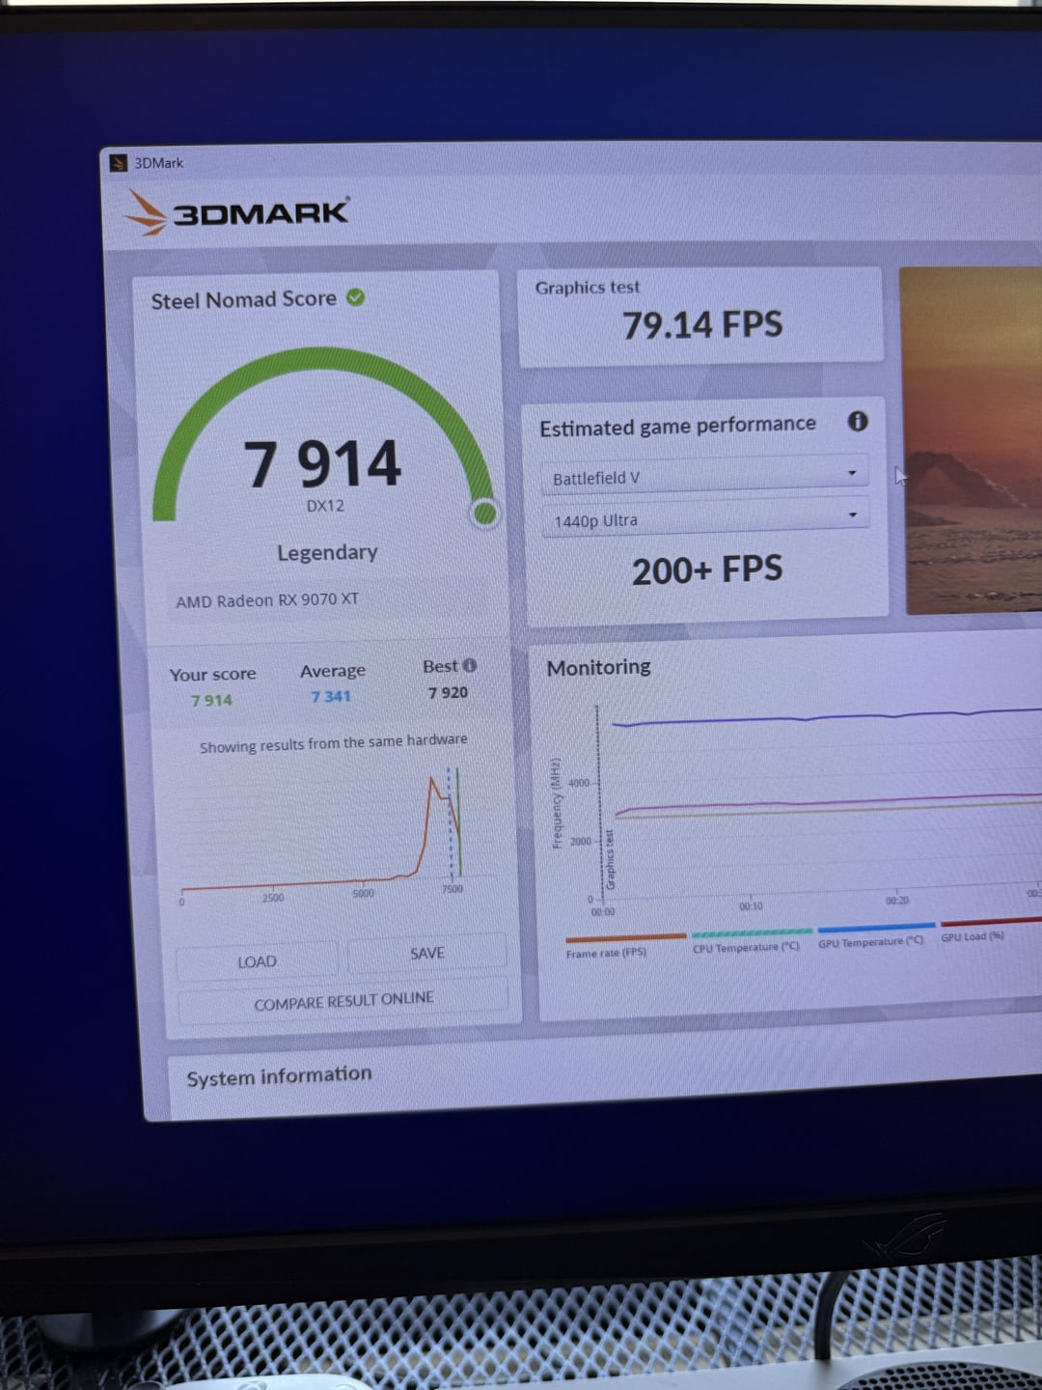
Task: Click the LOAD button
Action: [x=257, y=961]
